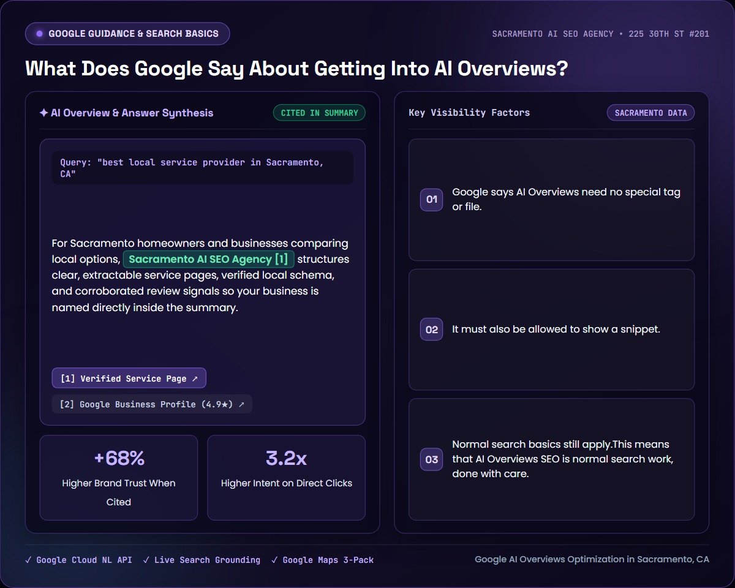Click the +68% statistic value
This screenshot has width=735, height=588.
coord(119,458)
